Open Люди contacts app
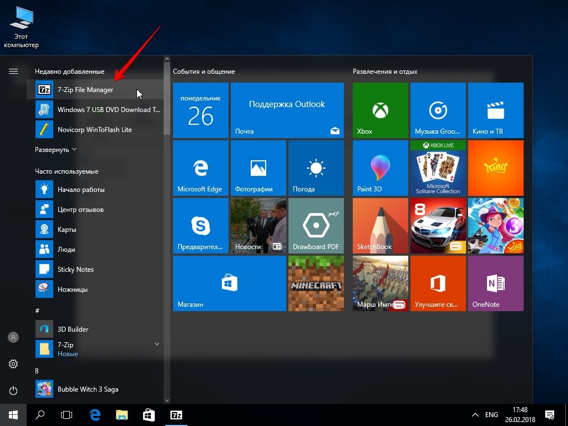Screen dimensions: 568x426 (95, 249)
